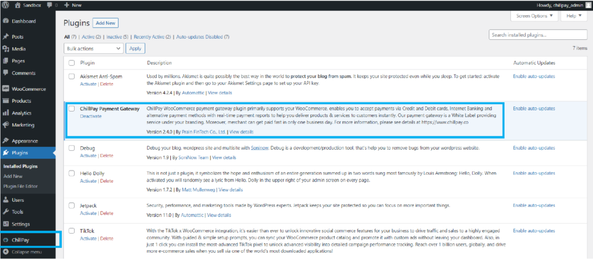Open the Prain FinTech Co., Ltd. author link

tap(204, 132)
